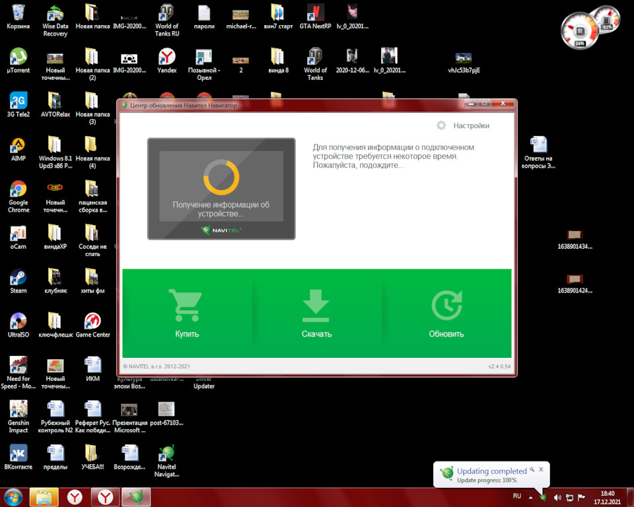Select the AVTORelax folder icon

[x=55, y=105]
